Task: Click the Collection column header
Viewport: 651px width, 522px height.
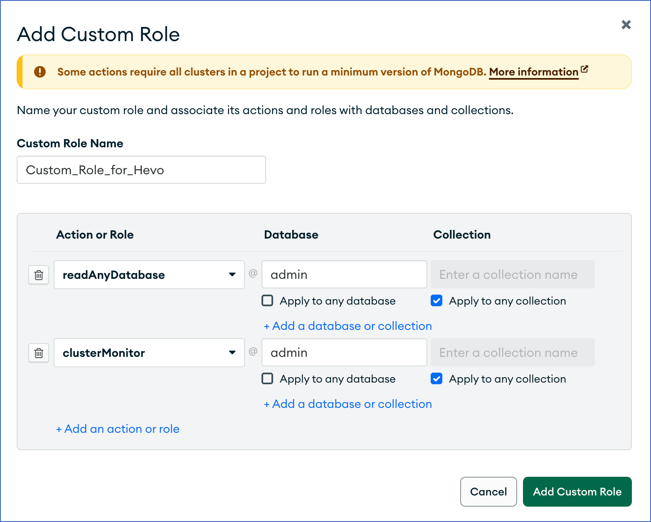Action: pos(462,235)
